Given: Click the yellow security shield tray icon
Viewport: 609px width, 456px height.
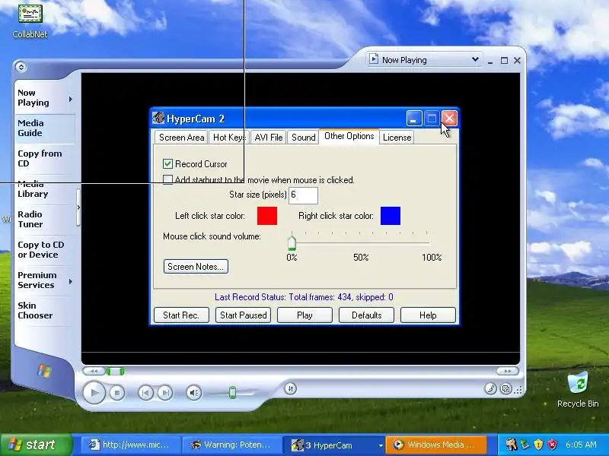Looking at the screenshot, I should pos(538,445).
